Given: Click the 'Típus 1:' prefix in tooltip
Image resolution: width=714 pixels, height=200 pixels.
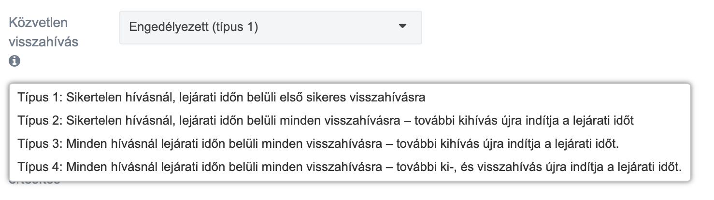Looking at the screenshot, I should [40, 98].
